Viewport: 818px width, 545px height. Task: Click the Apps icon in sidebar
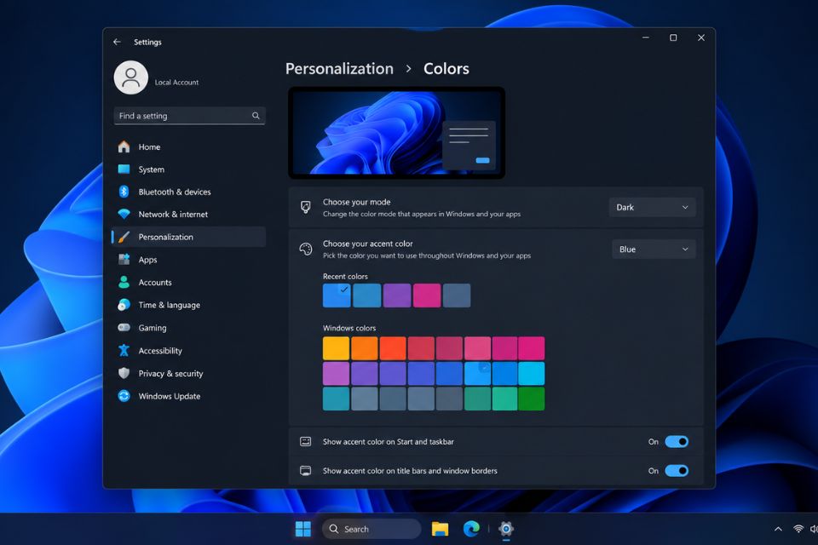click(124, 259)
